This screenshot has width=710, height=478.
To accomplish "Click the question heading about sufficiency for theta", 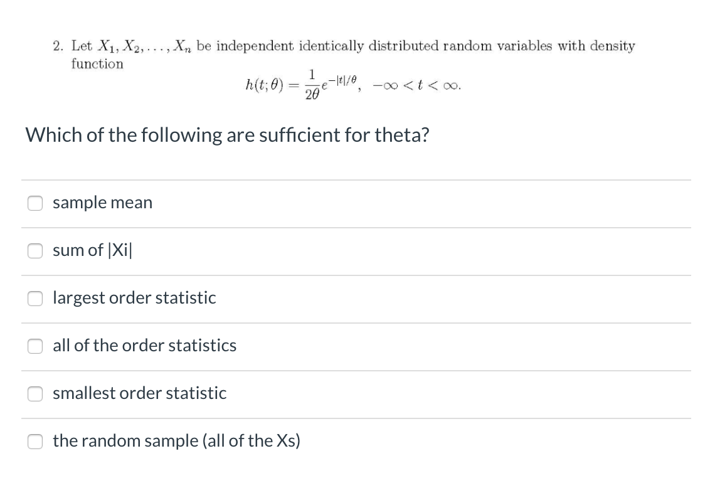I will click(227, 134).
